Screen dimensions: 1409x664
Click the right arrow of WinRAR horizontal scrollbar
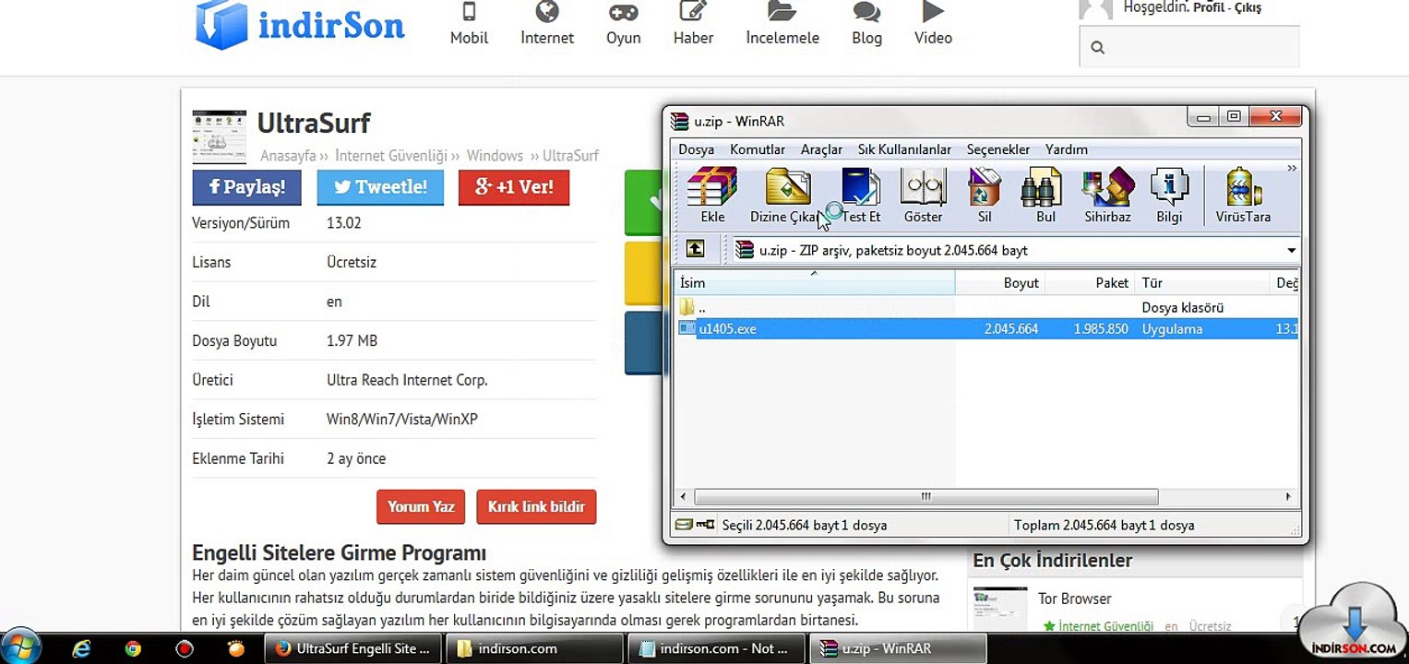pos(1289,497)
